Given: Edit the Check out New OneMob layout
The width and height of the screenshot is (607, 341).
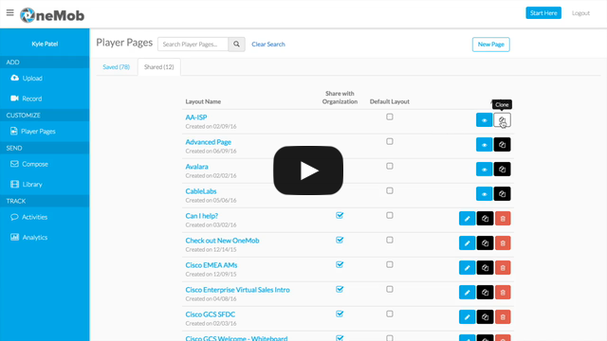Looking at the screenshot, I should pyautogui.click(x=468, y=243).
